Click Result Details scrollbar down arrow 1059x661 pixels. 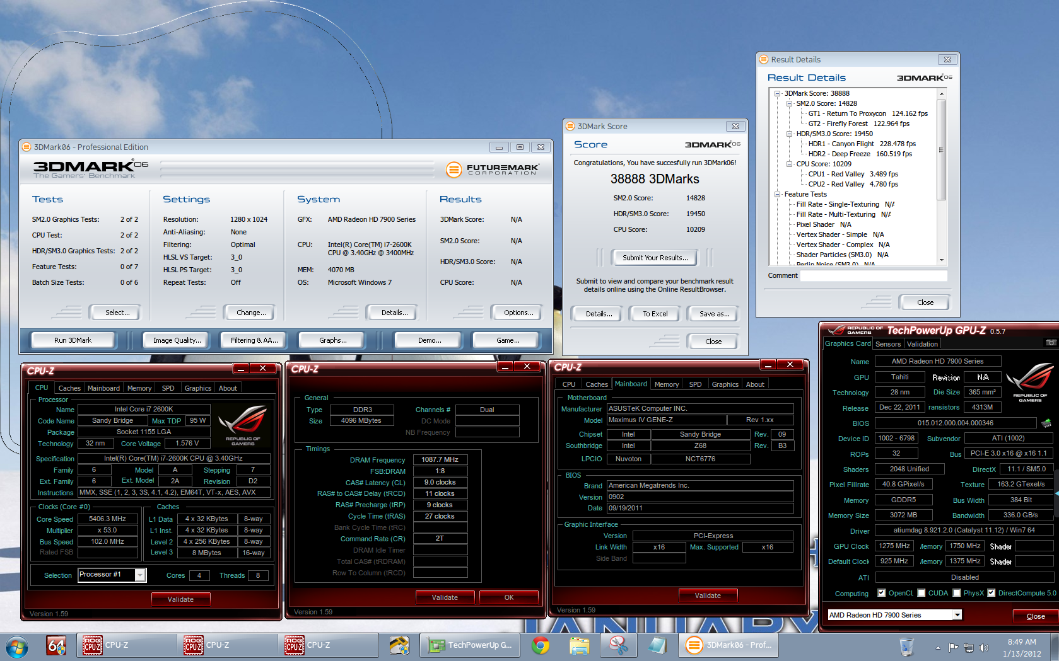(942, 260)
